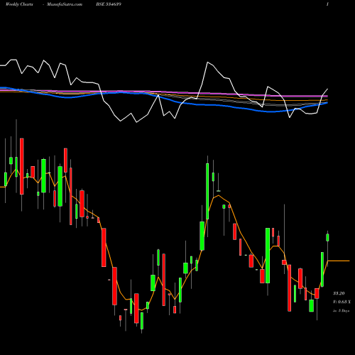355x355 pixels.
Task: Click the "Weekly Charts" title text
Action: click(x=19, y=4)
